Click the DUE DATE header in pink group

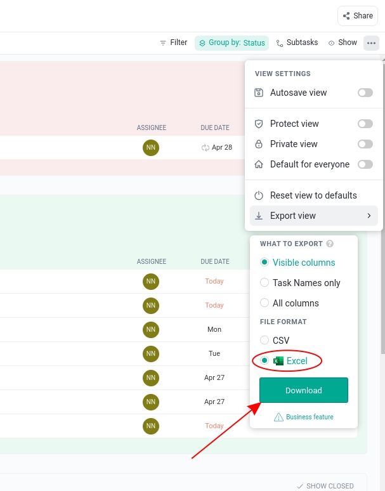(x=215, y=128)
